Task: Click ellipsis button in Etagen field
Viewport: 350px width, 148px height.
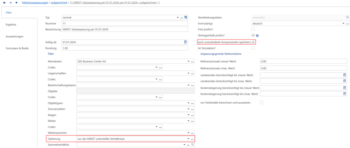Action: [x=192, y=115]
